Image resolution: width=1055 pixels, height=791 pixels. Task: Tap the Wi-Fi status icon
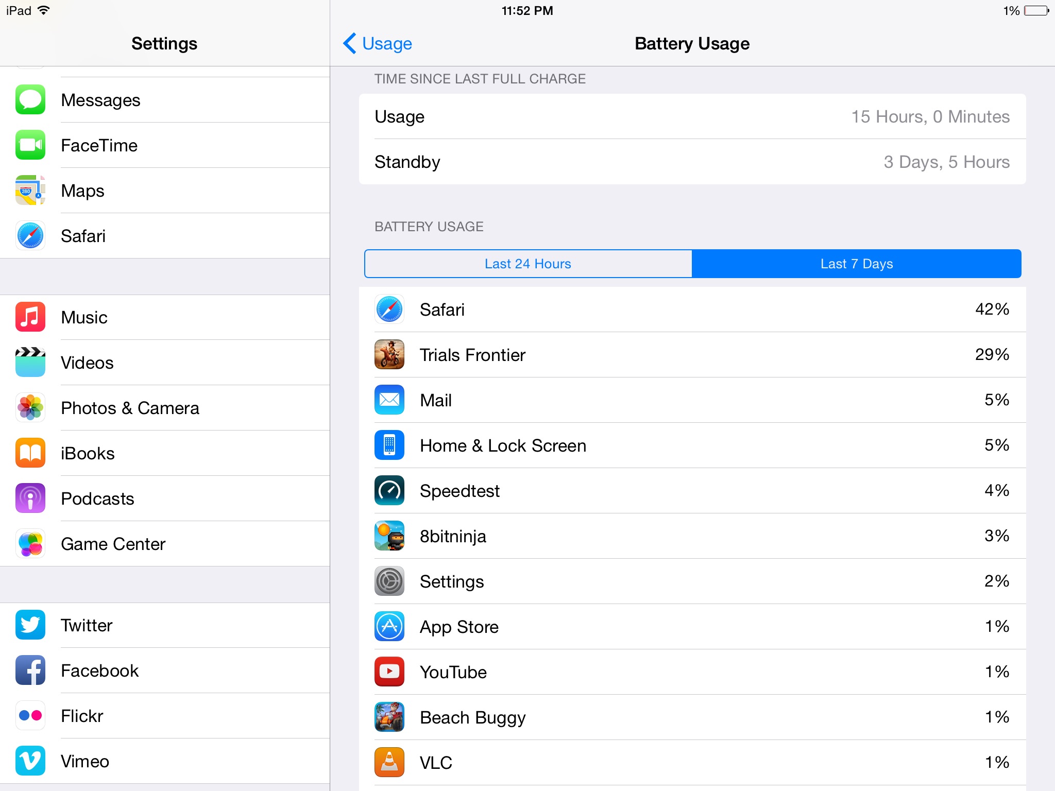tap(44, 10)
